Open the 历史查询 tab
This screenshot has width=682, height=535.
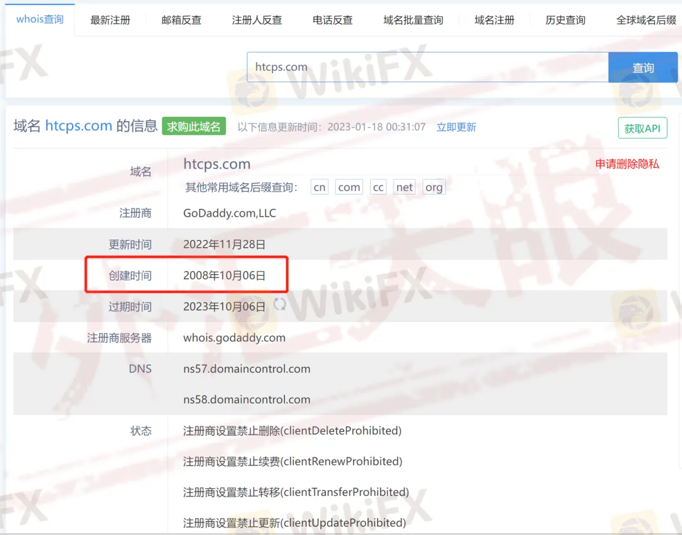click(x=565, y=20)
